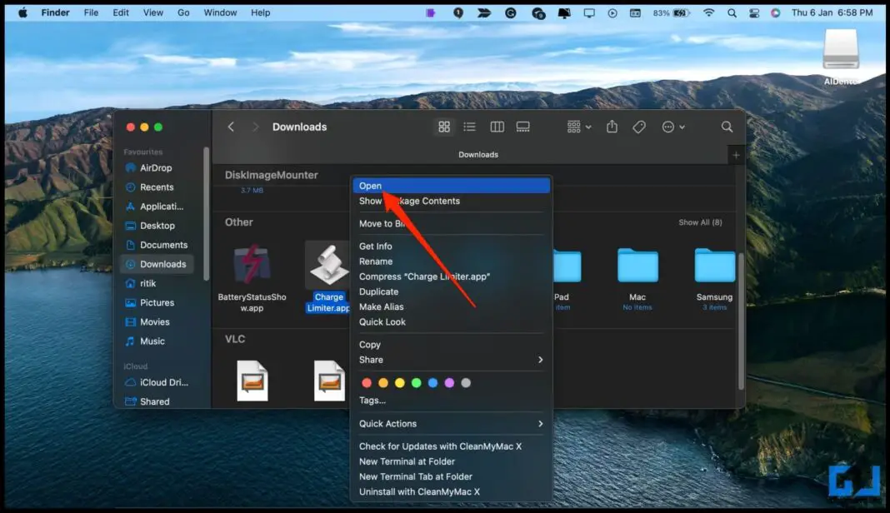This screenshot has height=513, width=890.
Task: Switch to list view in Finder
Action: point(470,127)
